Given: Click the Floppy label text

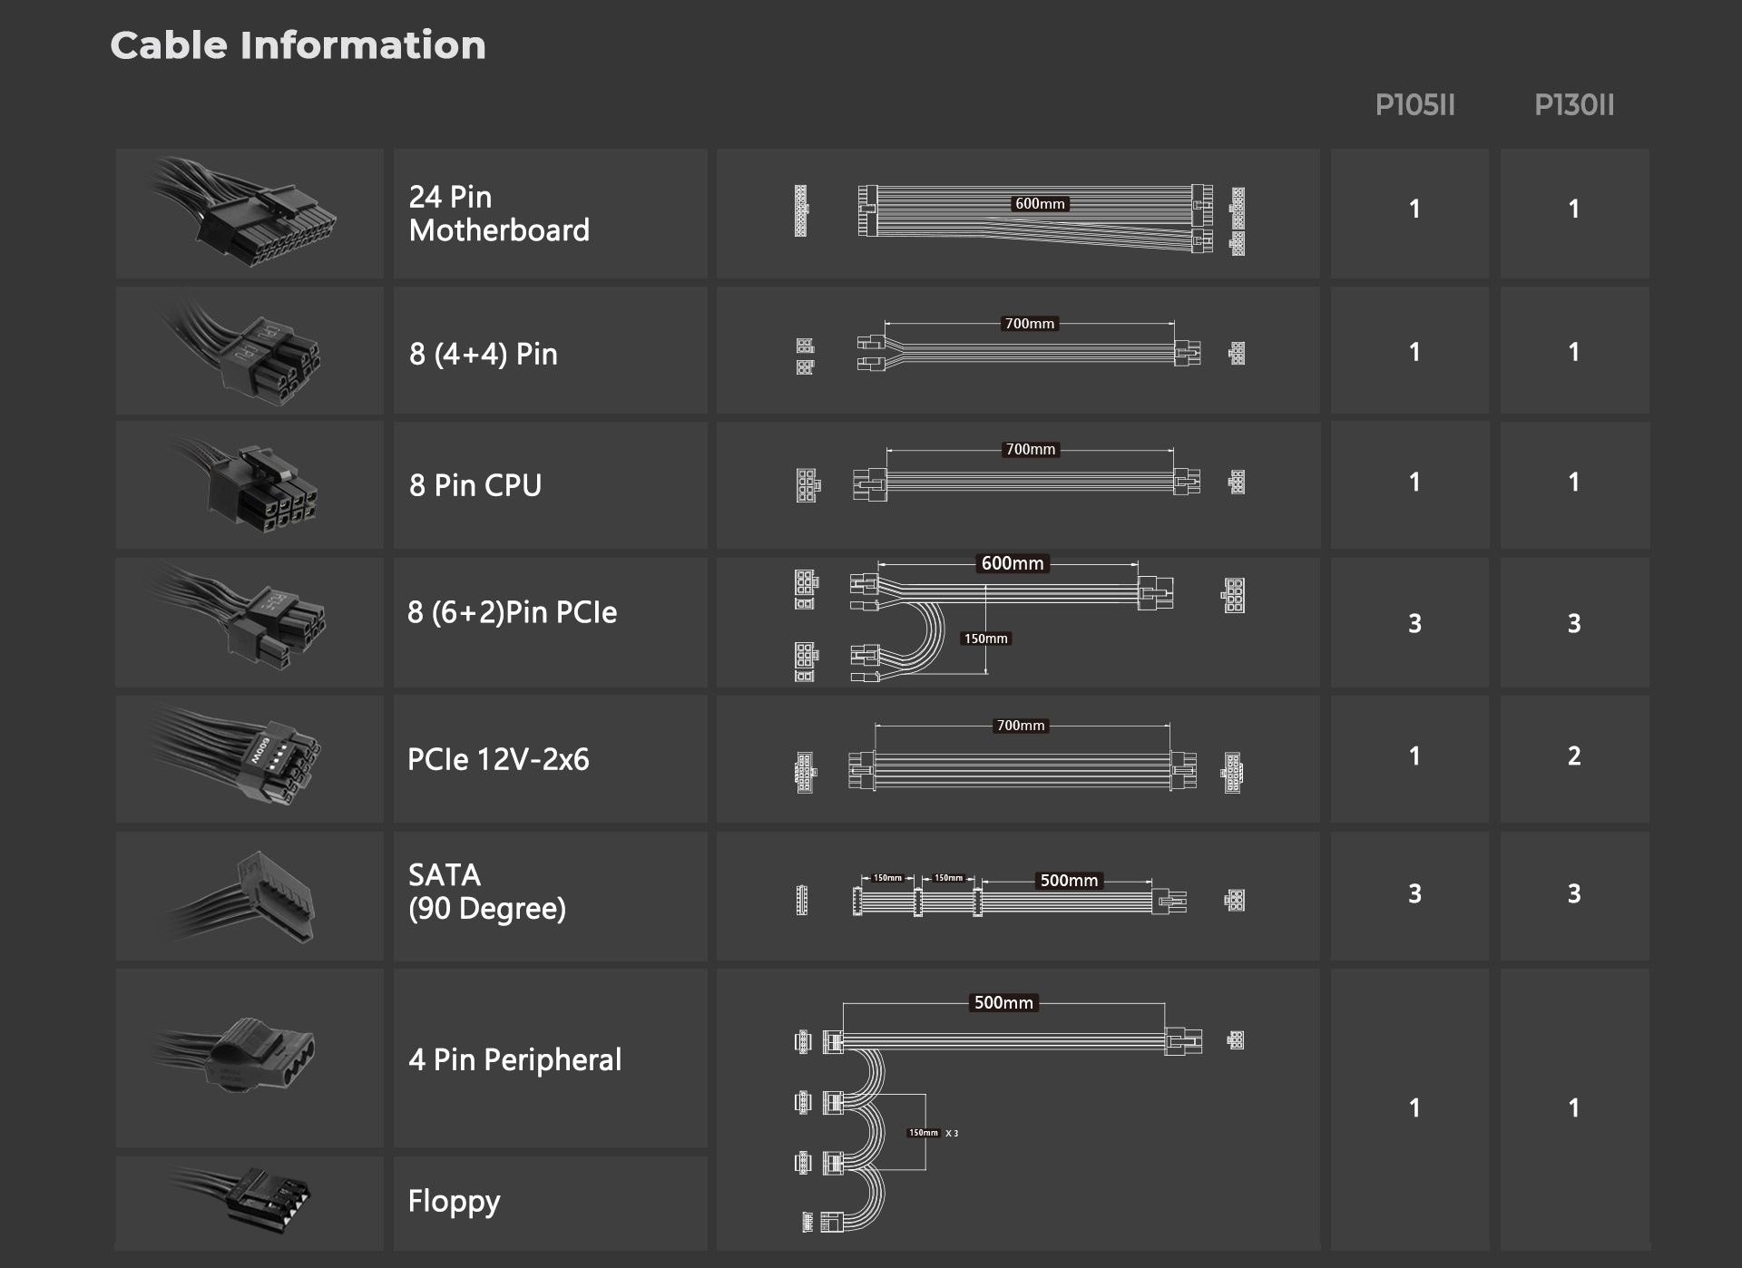Looking at the screenshot, I should (454, 1202).
